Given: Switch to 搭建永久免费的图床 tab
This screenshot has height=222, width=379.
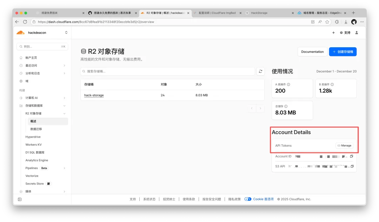Looking at the screenshot, I should pyautogui.click(x=112, y=13).
